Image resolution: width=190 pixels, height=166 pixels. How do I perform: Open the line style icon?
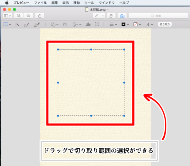[111, 24]
